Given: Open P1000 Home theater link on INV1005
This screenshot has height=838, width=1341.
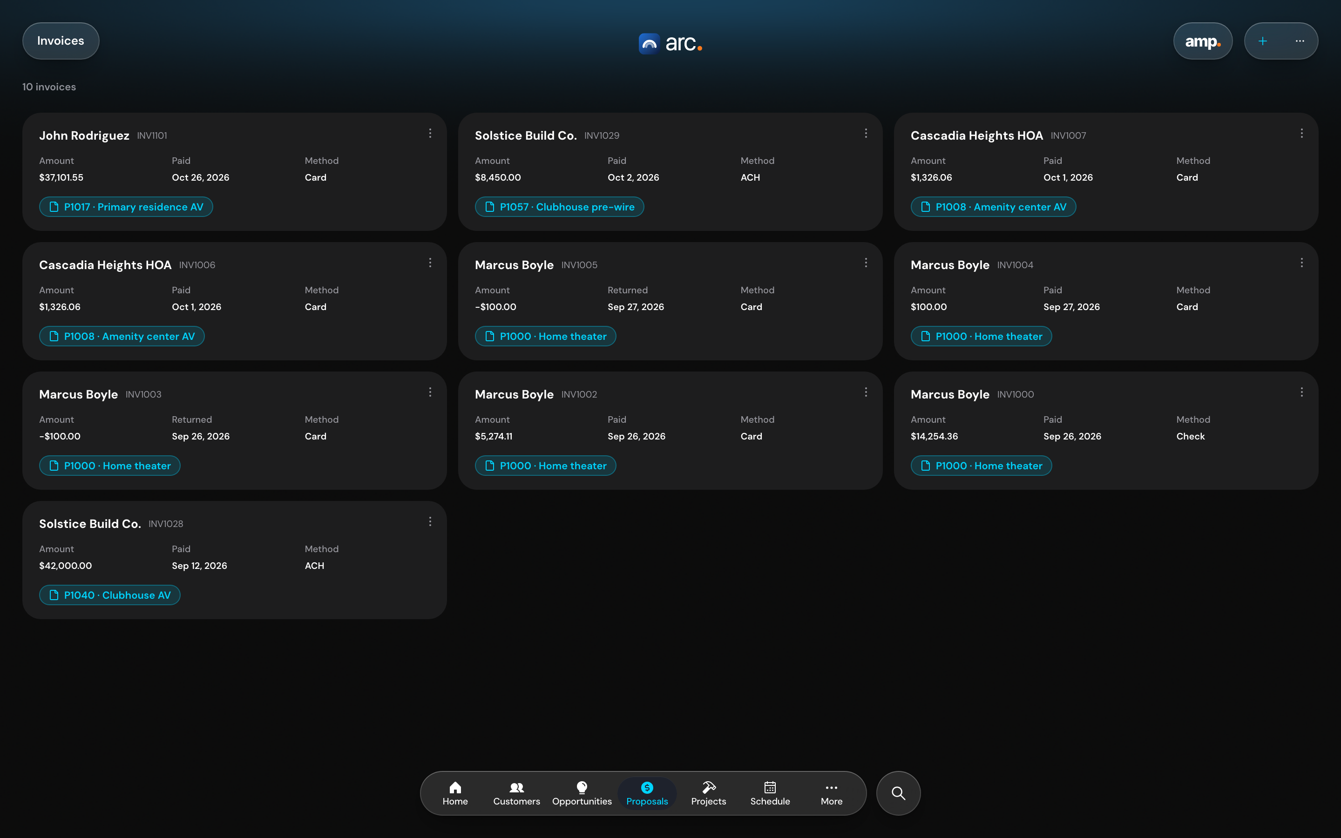Looking at the screenshot, I should (x=545, y=337).
